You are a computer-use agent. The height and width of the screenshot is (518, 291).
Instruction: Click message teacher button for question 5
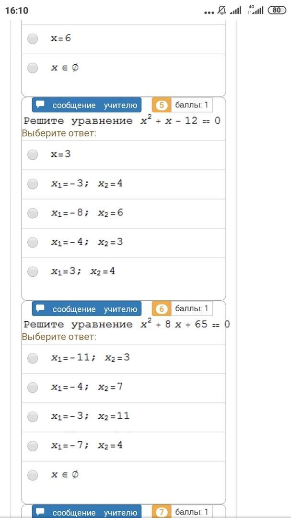pos(87,105)
